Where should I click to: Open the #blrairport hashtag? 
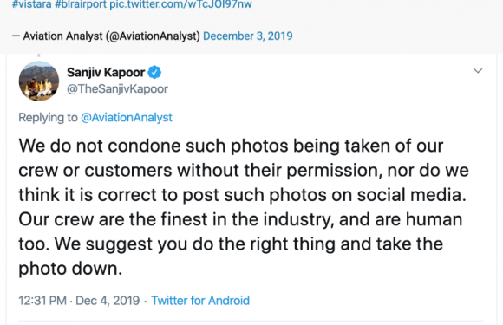click(x=81, y=4)
